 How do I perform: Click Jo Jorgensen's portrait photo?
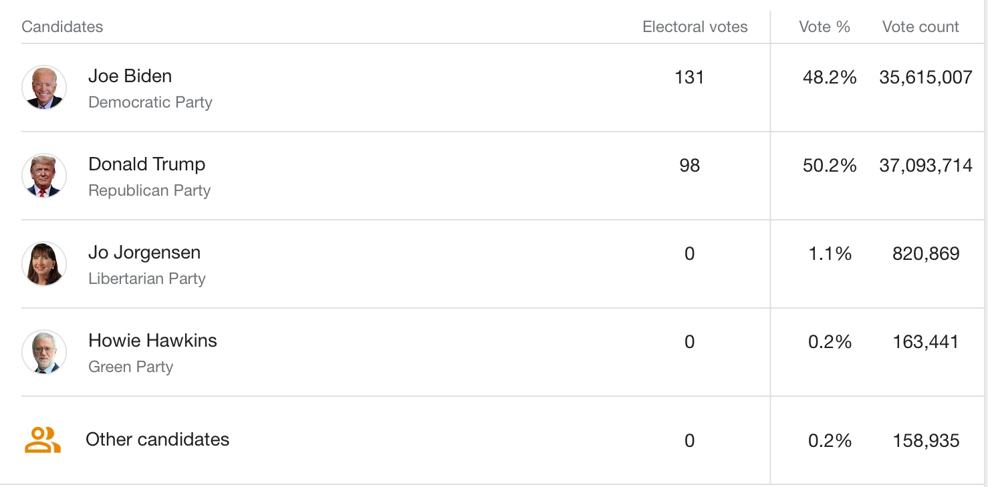[44, 264]
